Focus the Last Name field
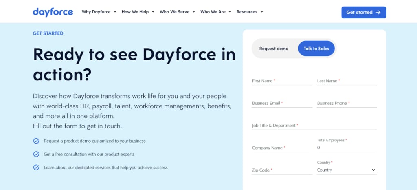This screenshot has width=417, height=190. click(347, 81)
